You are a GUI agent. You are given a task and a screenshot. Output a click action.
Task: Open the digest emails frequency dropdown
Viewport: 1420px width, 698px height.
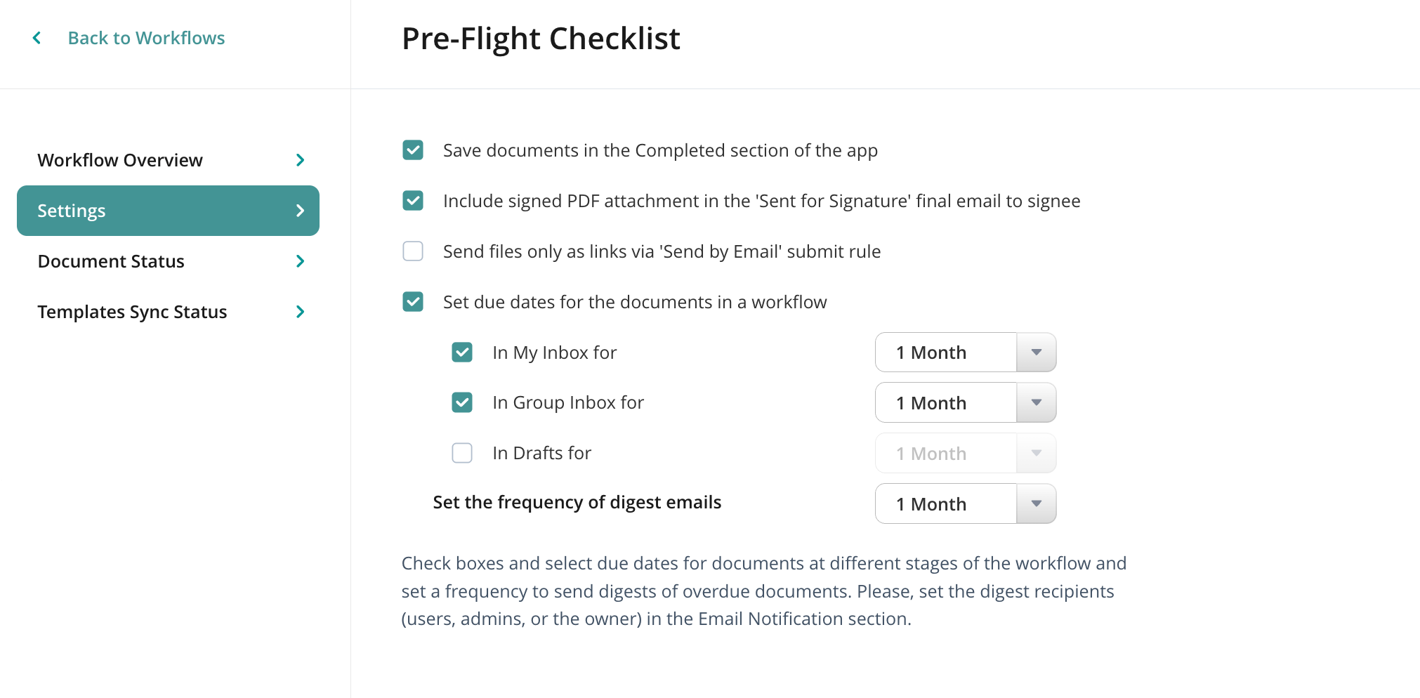(965, 503)
